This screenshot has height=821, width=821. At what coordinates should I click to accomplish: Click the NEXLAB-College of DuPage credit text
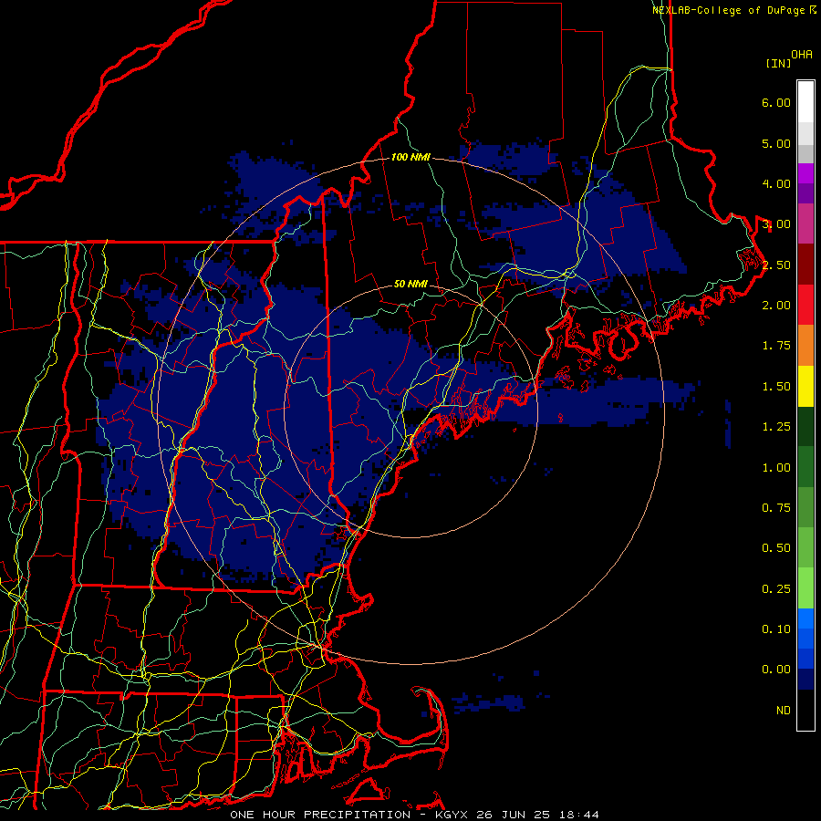click(734, 10)
